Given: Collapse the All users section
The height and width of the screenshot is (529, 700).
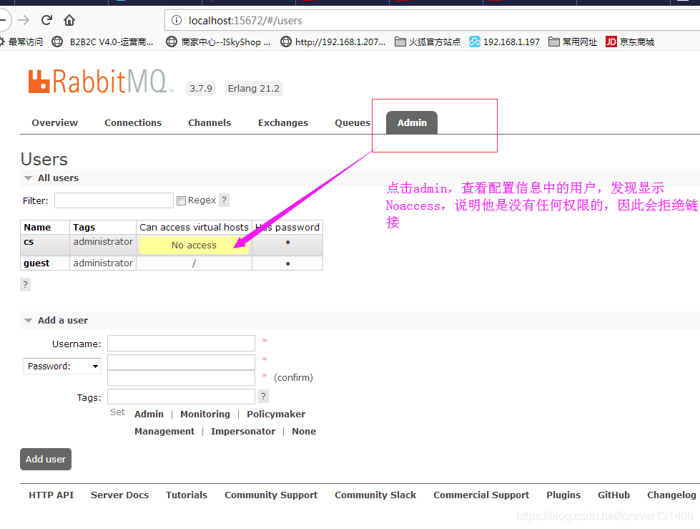Looking at the screenshot, I should (58, 178).
